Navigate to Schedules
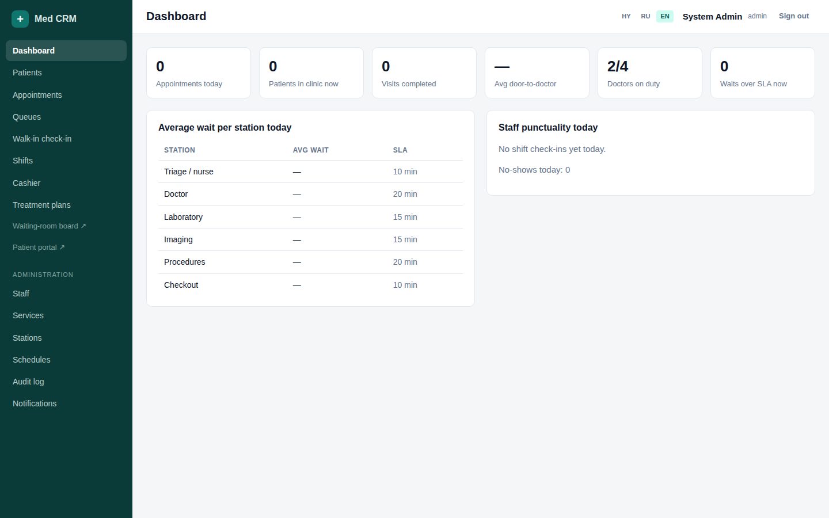 click(66, 360)
